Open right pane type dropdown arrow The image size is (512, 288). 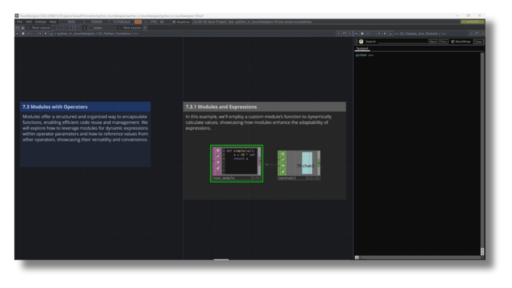tap(356, 33)
